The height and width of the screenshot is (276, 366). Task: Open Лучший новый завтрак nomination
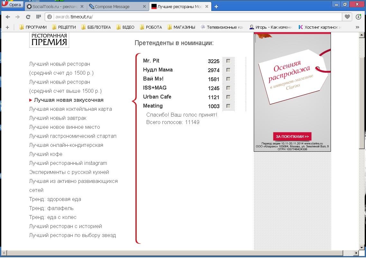click(x=58, y=118)
